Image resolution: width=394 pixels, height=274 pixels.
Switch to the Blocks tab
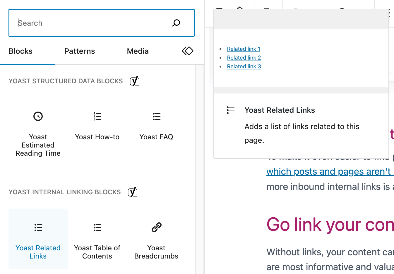click(x=20, y=51)
